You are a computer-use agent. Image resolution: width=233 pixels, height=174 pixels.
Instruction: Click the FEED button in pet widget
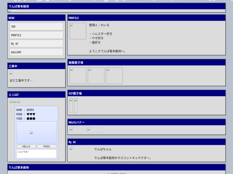click(47, 147)
